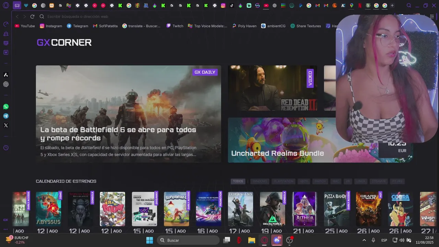The width and height of the screenshot is (439, 247).
Task: Click the GX DAILY badge
Action: [x=205, y=72]
